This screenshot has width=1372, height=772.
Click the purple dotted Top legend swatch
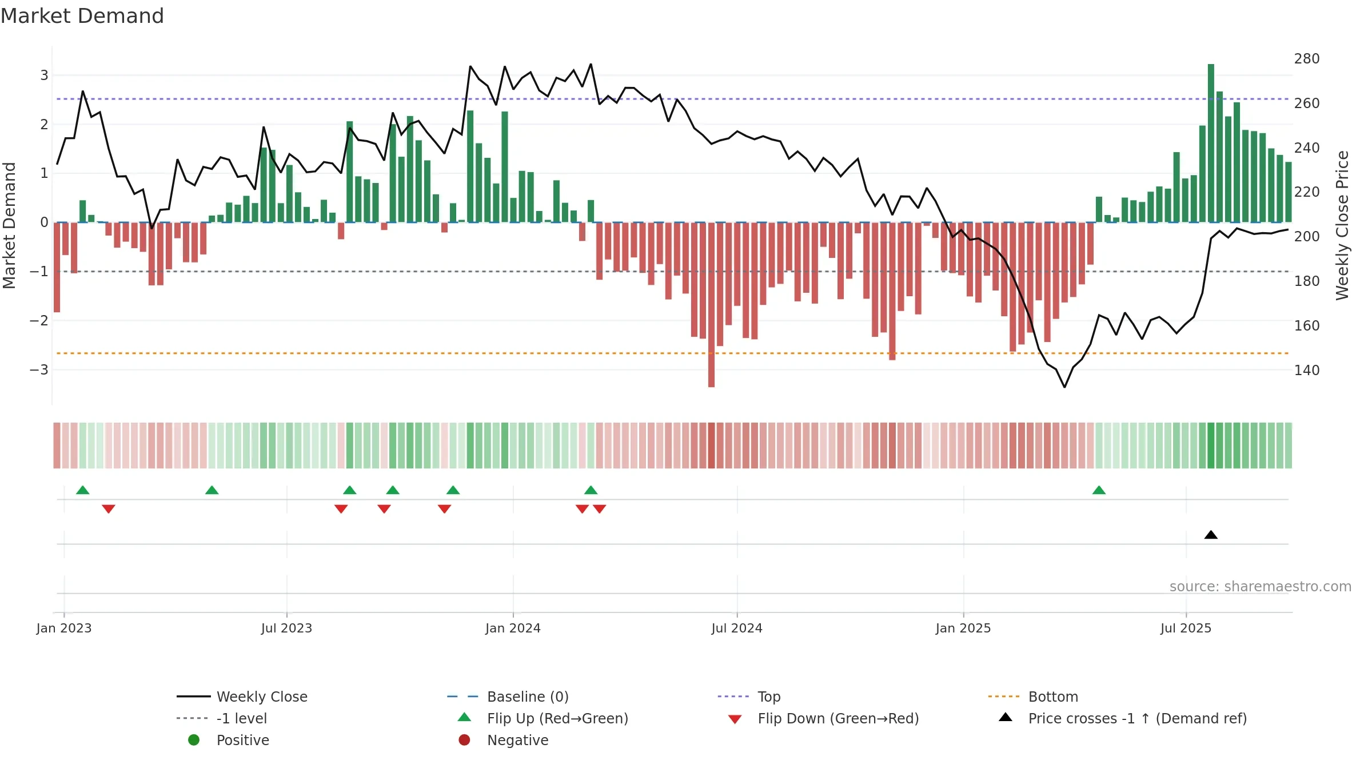point(733,697)
